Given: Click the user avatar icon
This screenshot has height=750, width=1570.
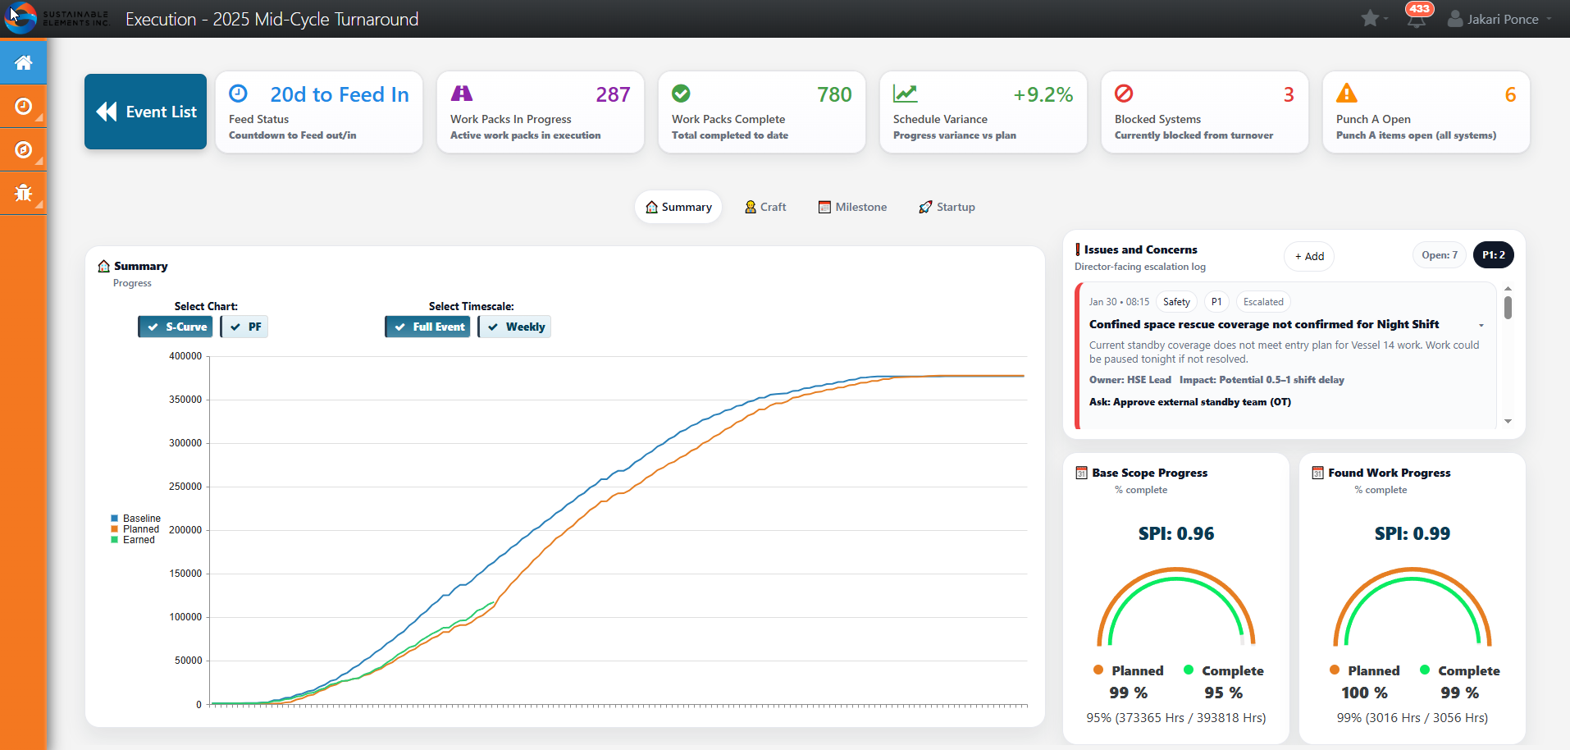Looking at the screenshot, I should (x=1455, y=18).
